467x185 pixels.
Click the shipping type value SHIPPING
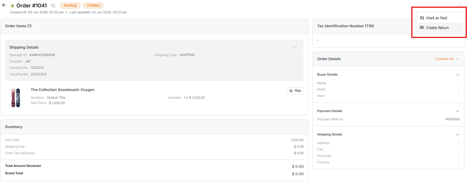click(x=187, y=55)
